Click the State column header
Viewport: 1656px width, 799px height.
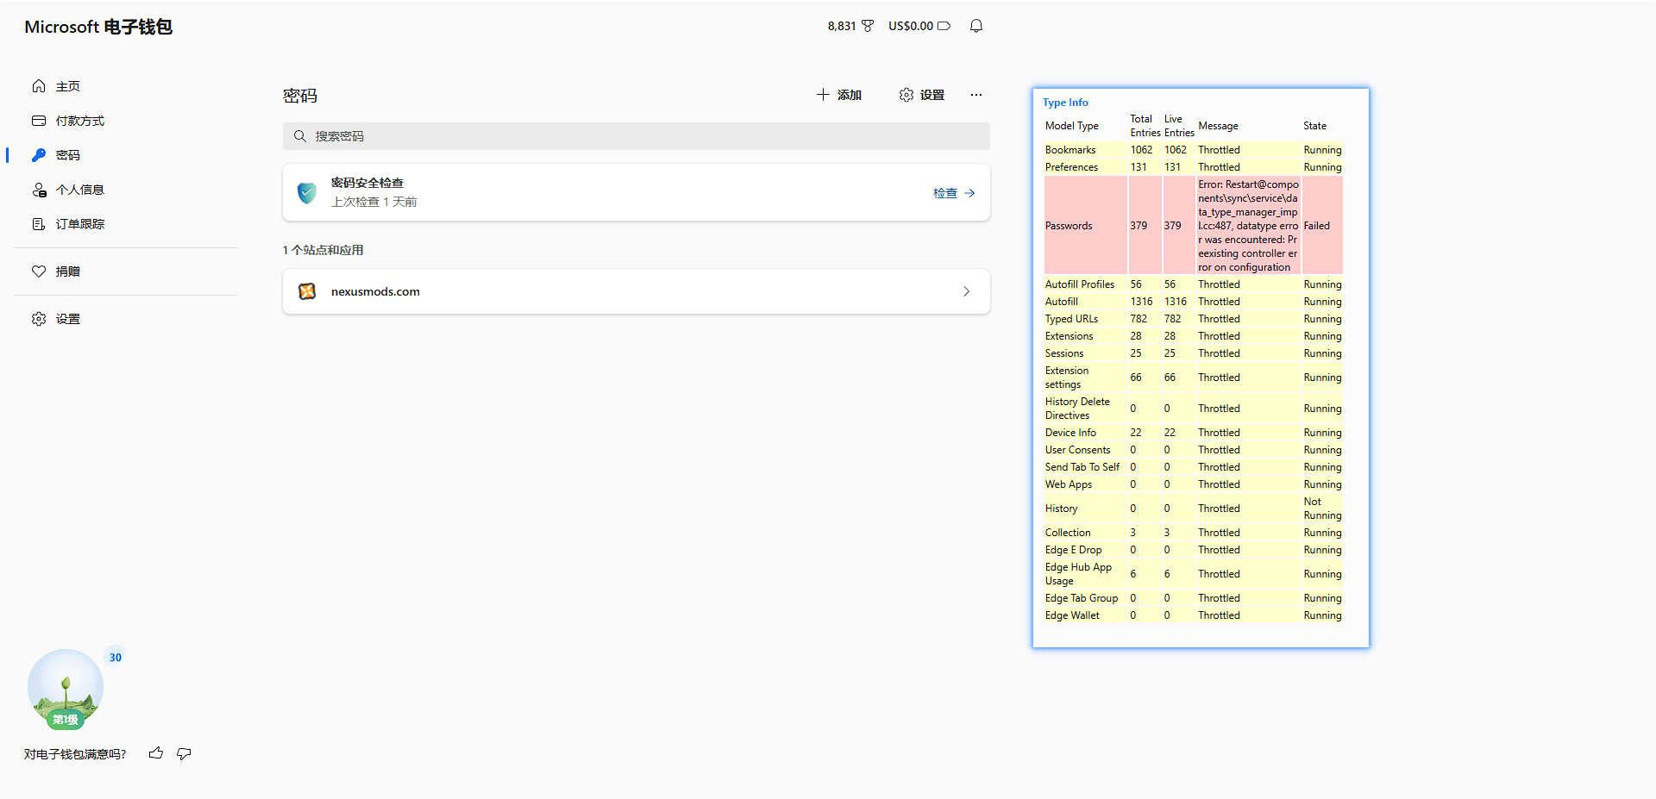1315,126
